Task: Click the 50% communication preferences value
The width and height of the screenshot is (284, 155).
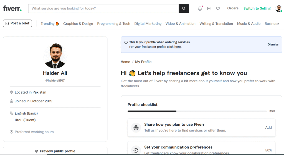Action: [x=268, y=150]
